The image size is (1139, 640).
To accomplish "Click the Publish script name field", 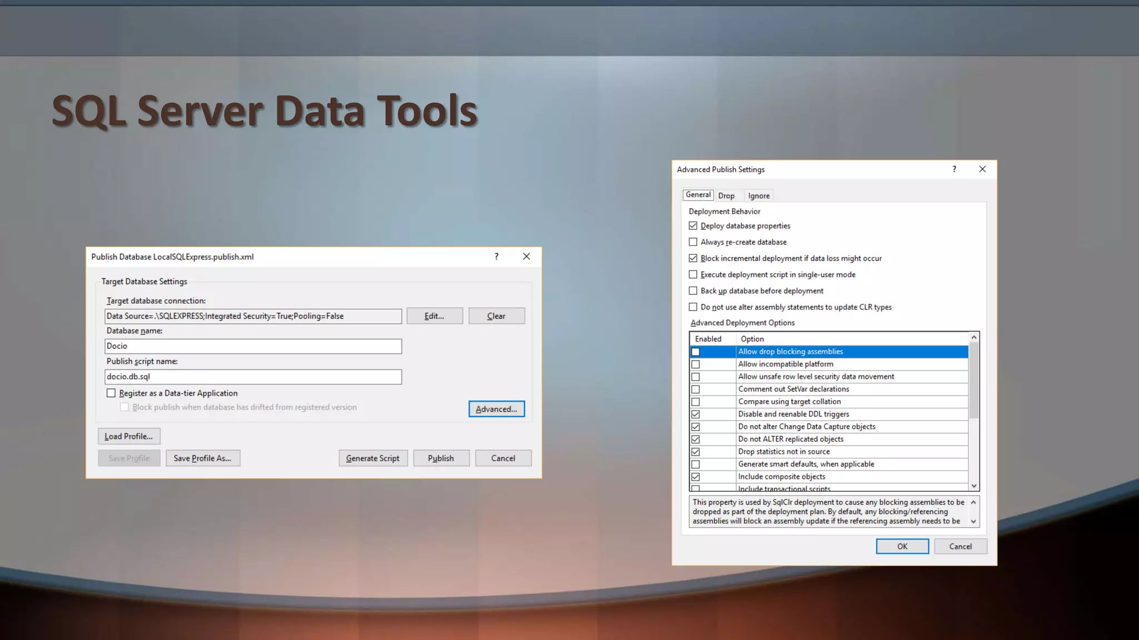I will (x=253, y=377).
